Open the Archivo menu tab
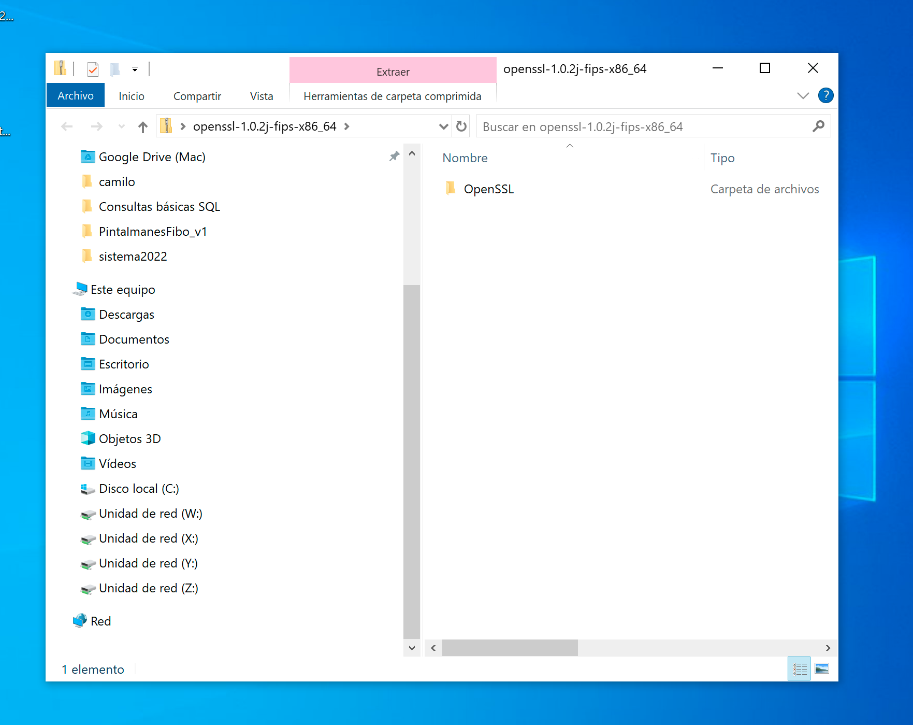 76,96
